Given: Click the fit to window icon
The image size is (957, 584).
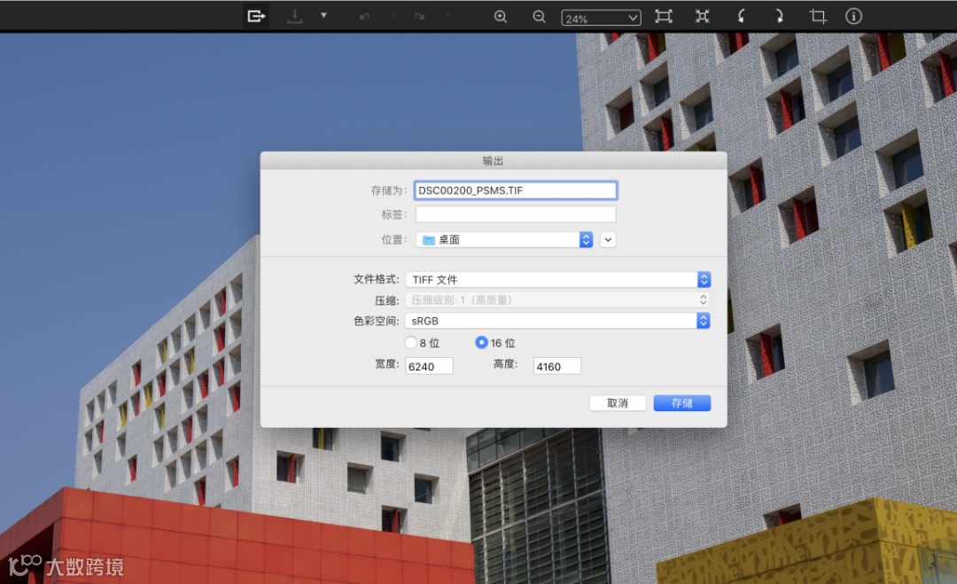Looking at the screenshot, I should [664, 17].
